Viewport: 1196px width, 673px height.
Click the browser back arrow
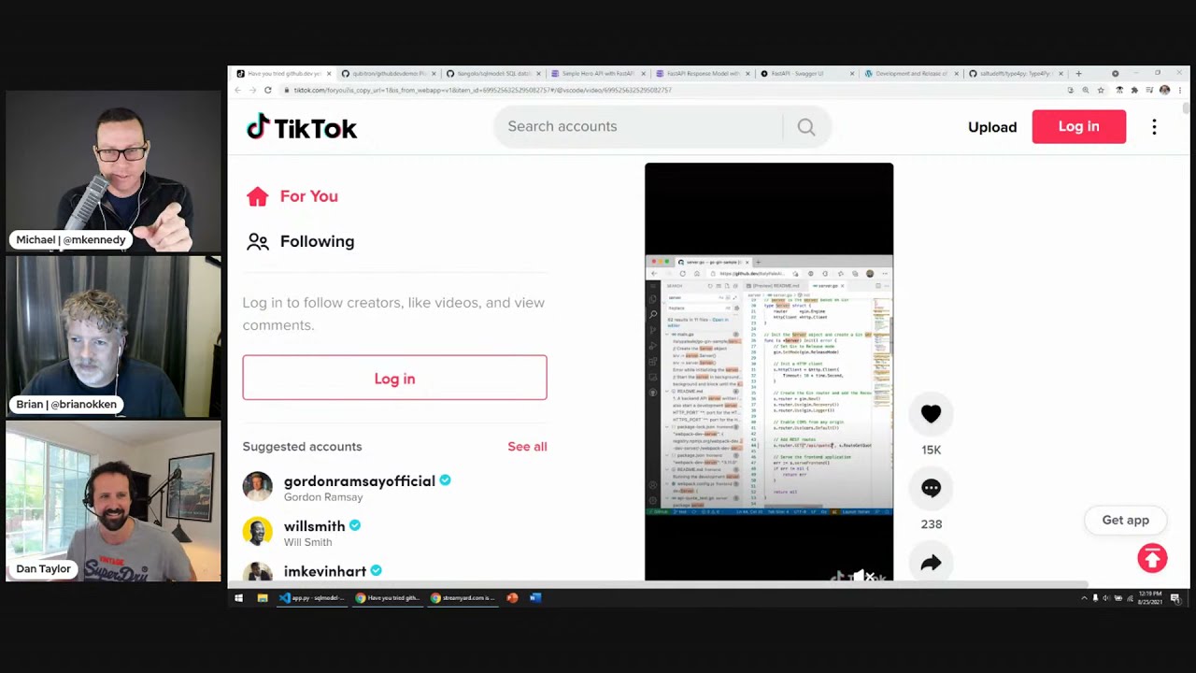coord(237,90)
